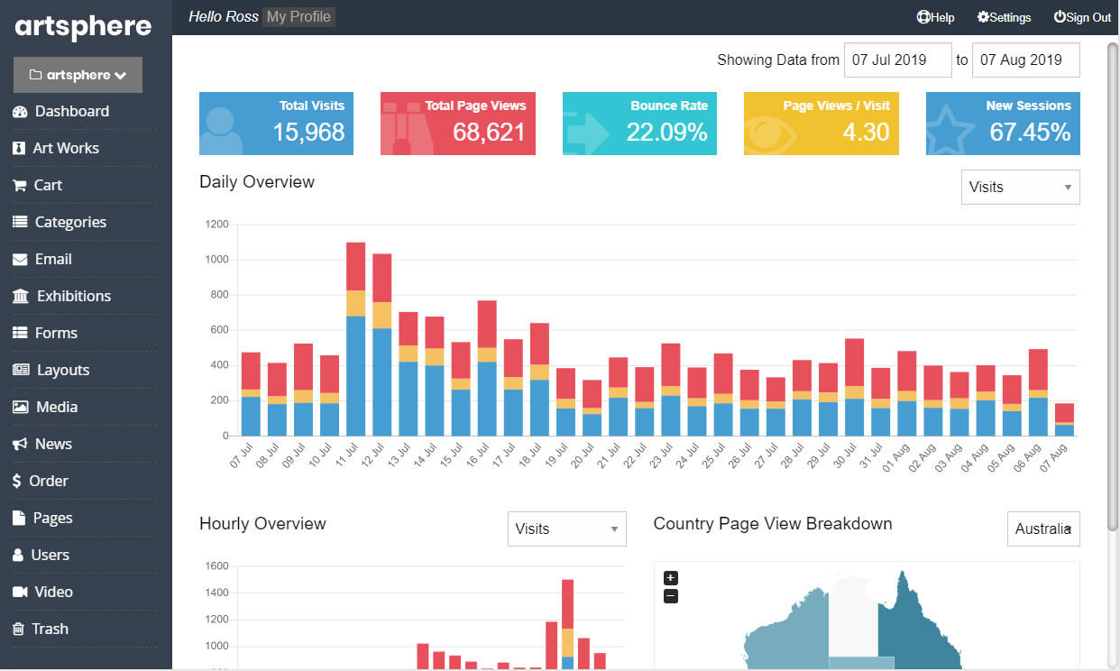Go to Categories in the sidebar
Image resolution: width=1120 pixels, height=671 pixels.
click(x=70, y=223)
